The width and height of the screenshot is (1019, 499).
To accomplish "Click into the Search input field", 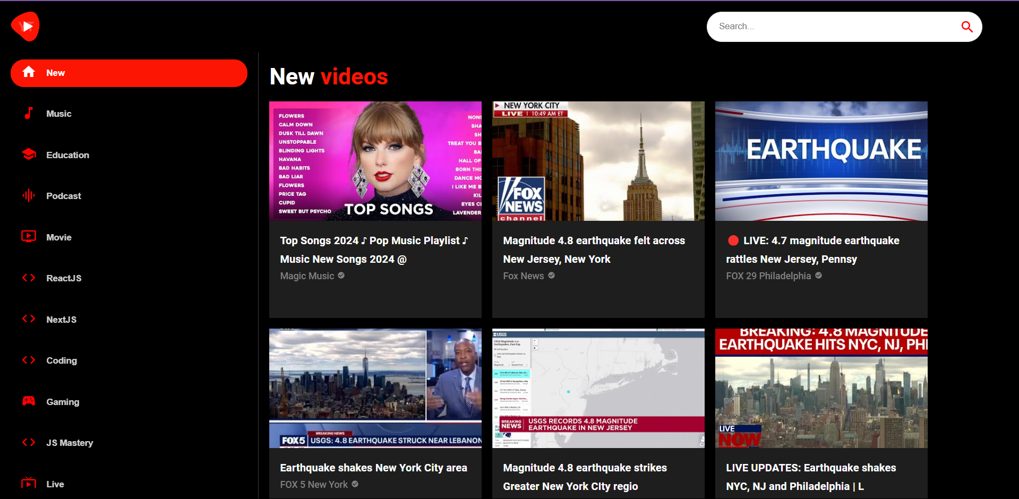I will tap(836, 27).
